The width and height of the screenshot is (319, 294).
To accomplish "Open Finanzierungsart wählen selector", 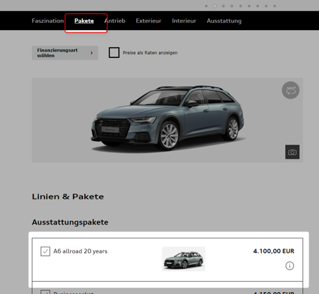I will [x=65, y=53].
